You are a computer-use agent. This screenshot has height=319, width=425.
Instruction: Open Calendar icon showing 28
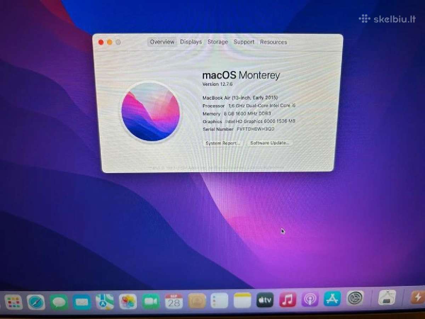click(x=174, y=301)
